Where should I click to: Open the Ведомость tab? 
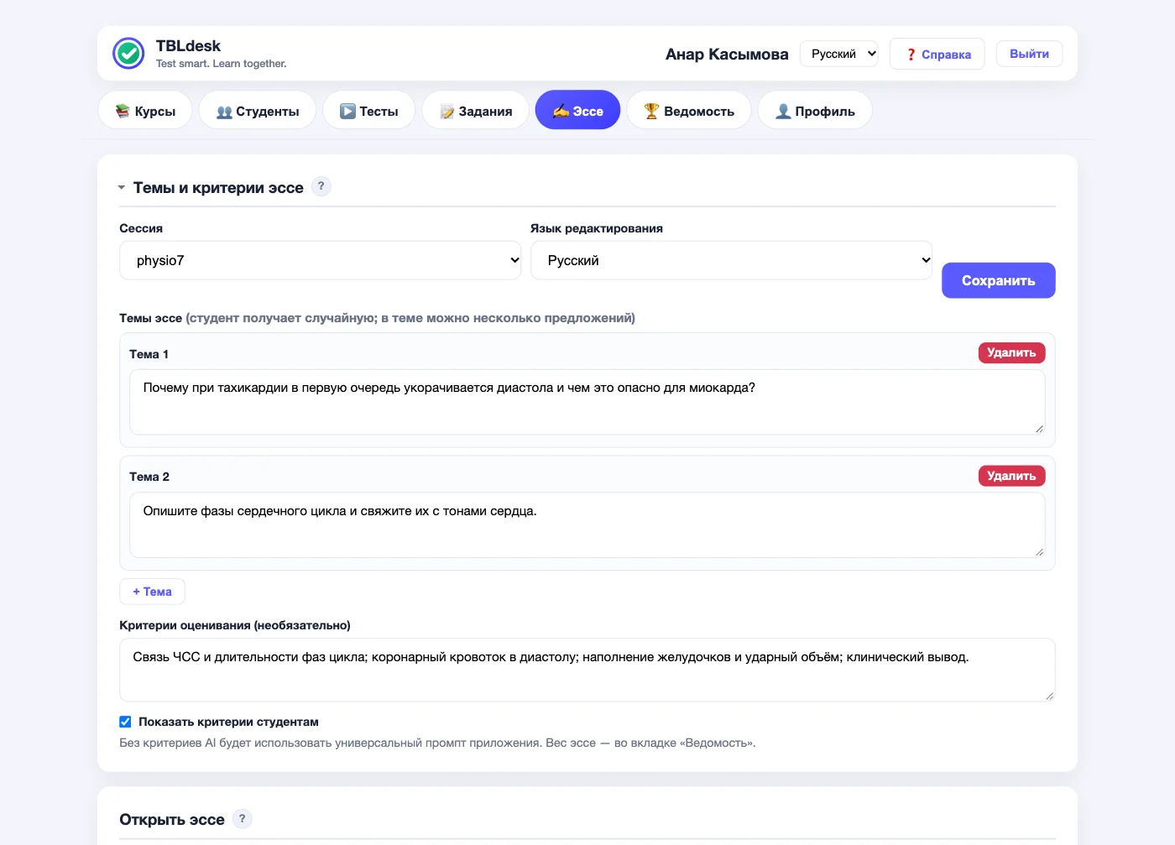click(x=689, y=111)
